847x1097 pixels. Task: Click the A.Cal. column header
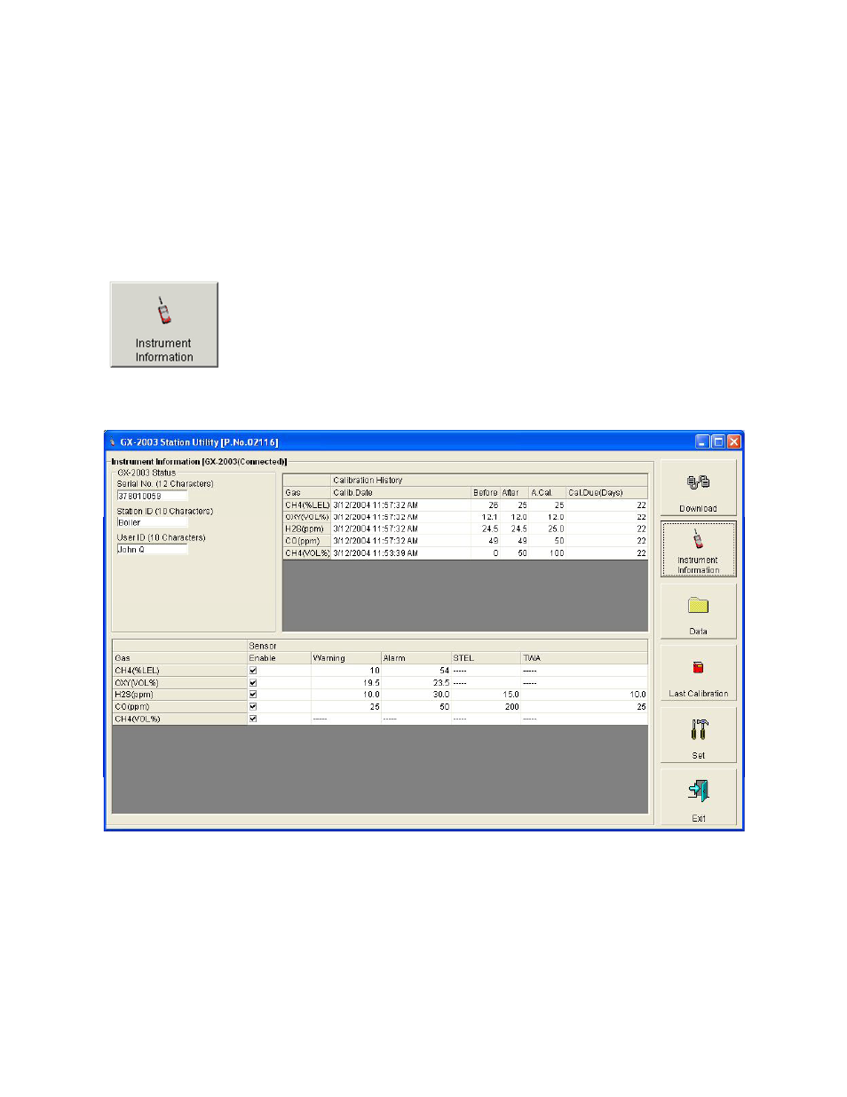548,492
